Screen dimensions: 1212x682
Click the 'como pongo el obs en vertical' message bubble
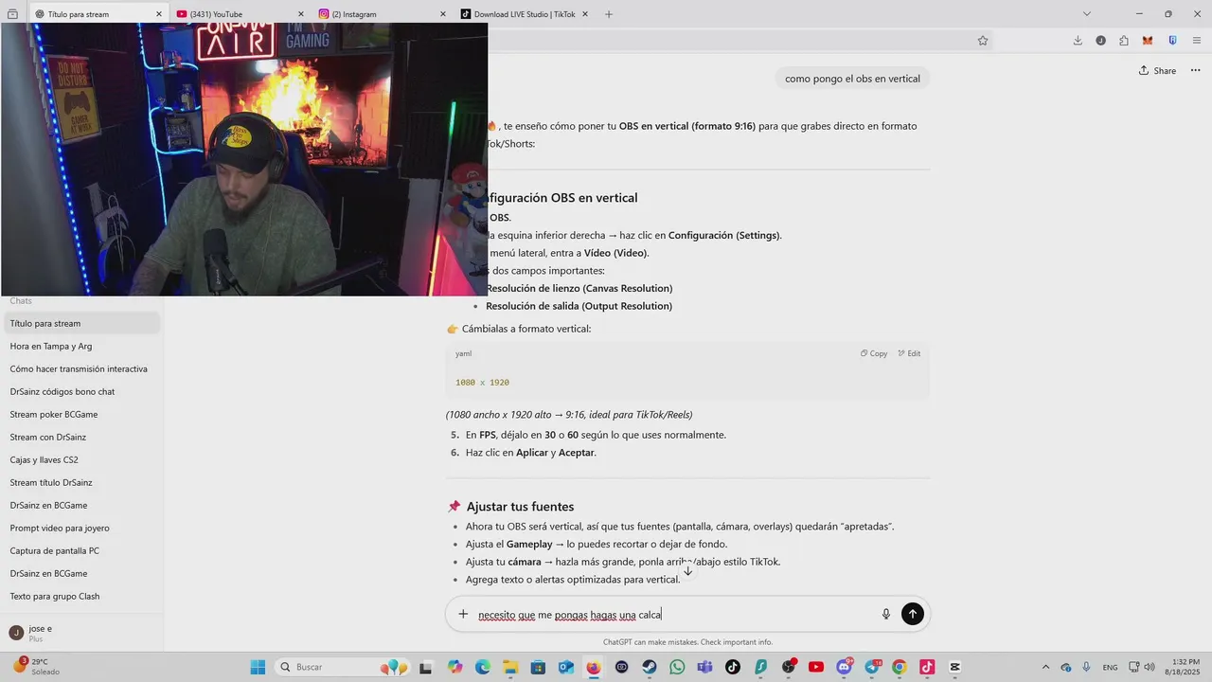[852, 79]
